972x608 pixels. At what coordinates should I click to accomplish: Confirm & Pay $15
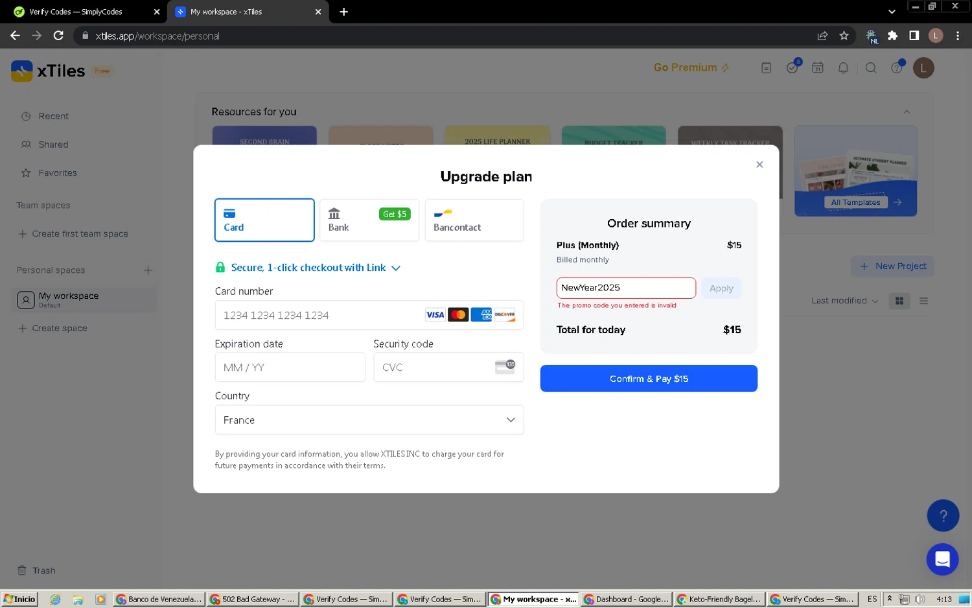tap(649, 379)
